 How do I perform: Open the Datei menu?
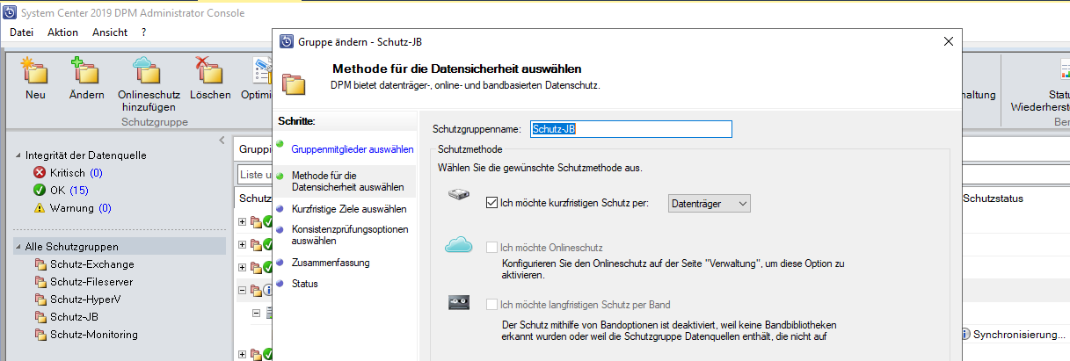(x=22, y=32)
